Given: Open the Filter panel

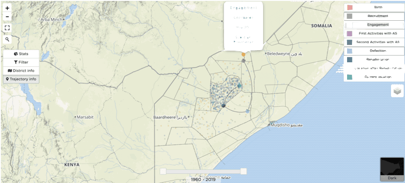Looking at the screenshot, I should pos(21,62).
